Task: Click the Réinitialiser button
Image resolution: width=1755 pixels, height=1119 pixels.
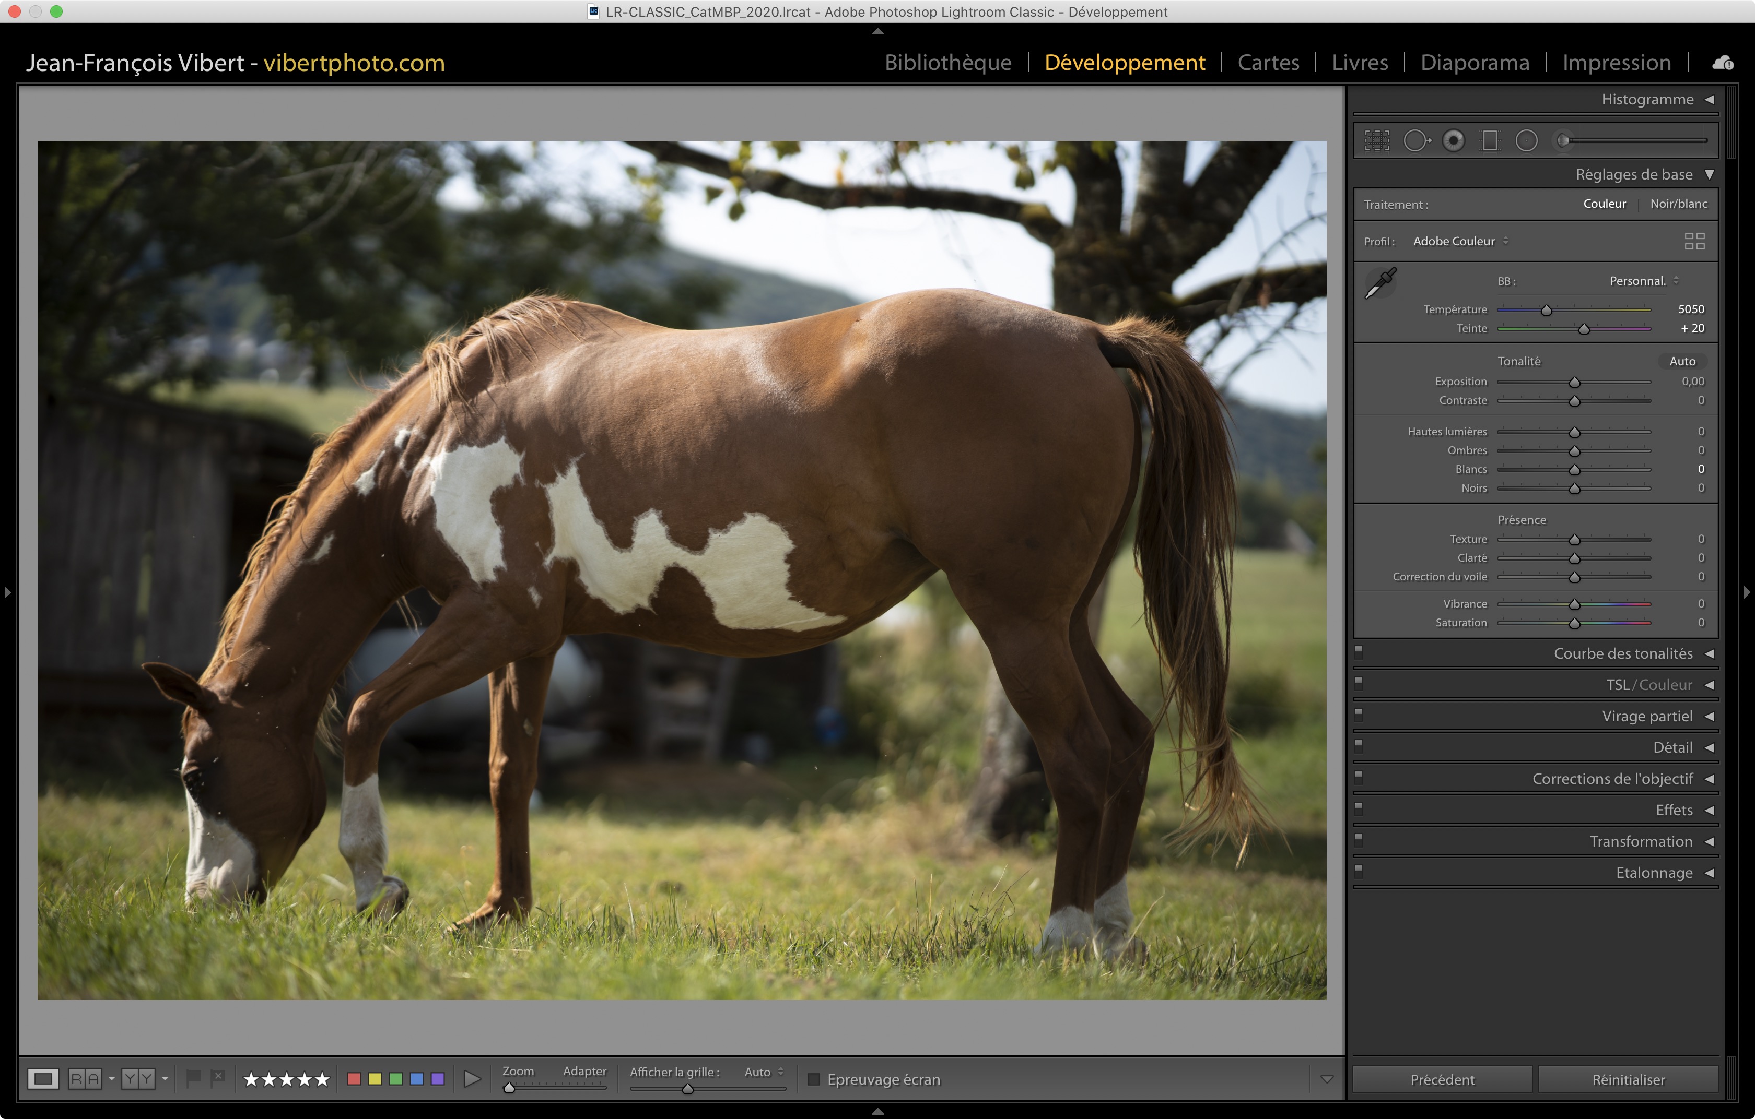Action: (x=1628, y=1079)
